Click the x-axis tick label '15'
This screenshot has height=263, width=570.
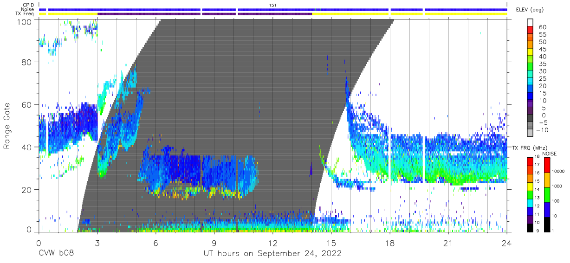click(x=331, y=243)
